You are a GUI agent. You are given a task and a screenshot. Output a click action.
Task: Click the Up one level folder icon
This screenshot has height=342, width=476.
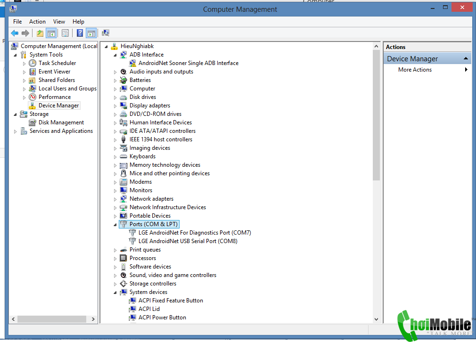pyautogui.click(x=40, y=33)
